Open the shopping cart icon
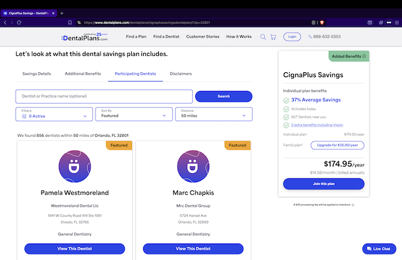 [273, 37]
